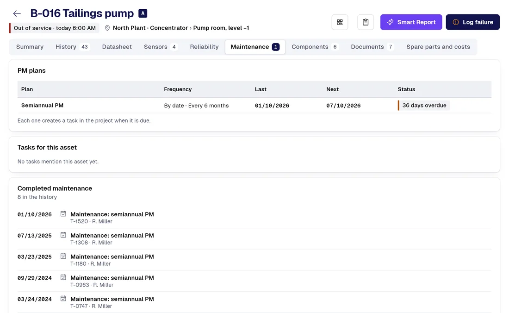Click 'T-1180 · R. Miller' task reference
509x313 pixels.
91,263
